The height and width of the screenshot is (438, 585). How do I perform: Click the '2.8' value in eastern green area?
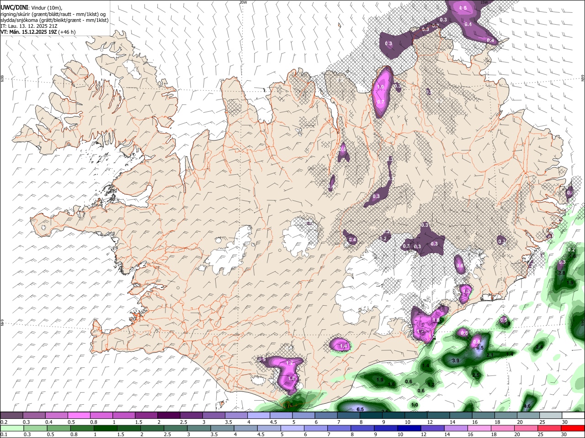click(562, 273)
